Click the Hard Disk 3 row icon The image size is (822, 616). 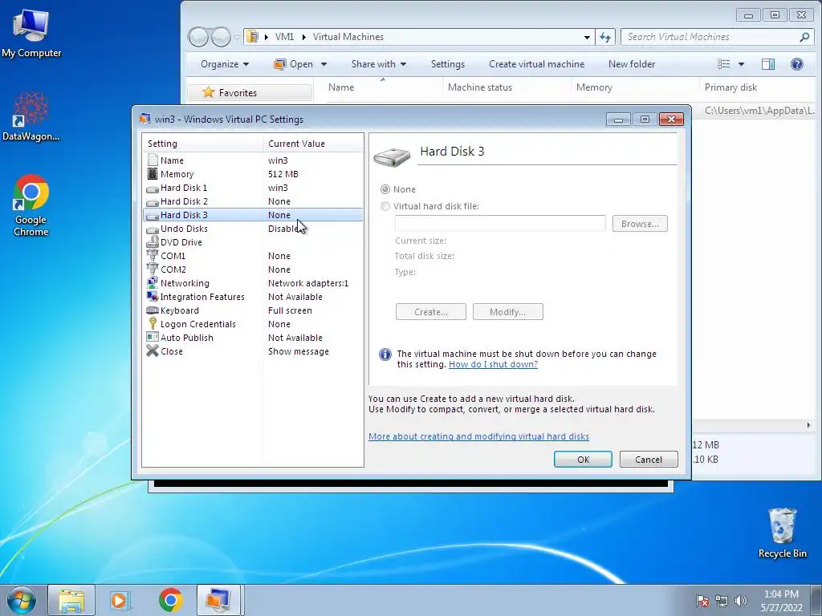(x=152, y=215)
